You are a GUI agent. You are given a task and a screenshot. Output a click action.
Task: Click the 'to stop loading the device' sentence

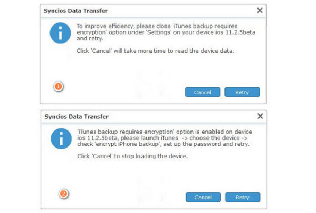pyautogui.click(x=132, y=156)
